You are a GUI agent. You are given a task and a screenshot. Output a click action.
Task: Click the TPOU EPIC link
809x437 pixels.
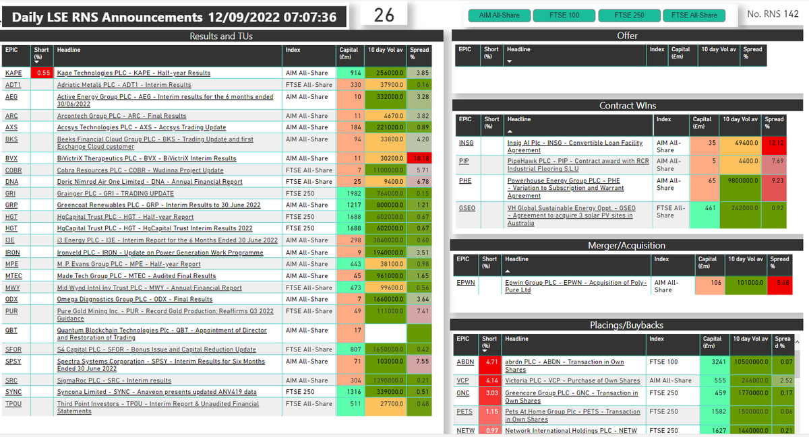tap(13, 404)
